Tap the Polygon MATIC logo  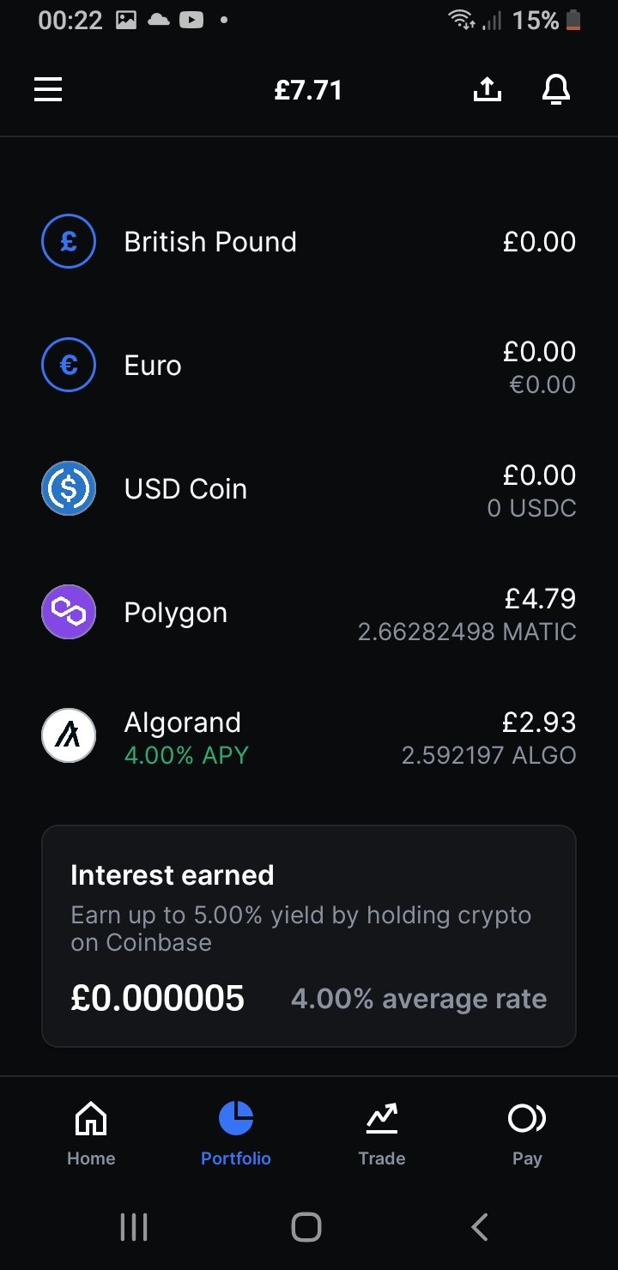[69, 612]
